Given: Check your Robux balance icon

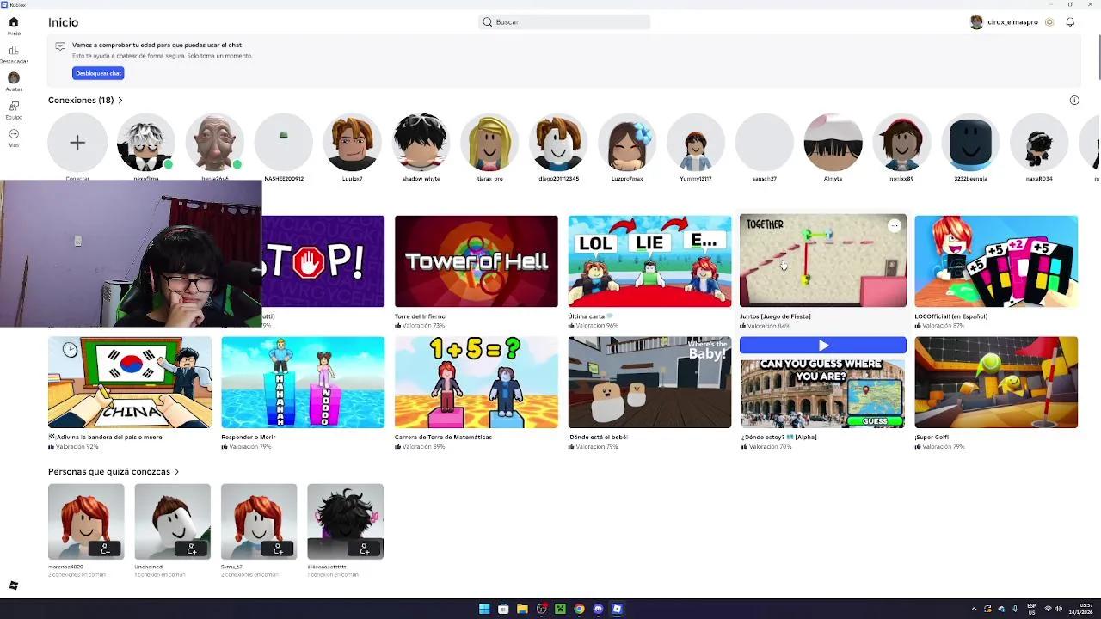Looking at the screenshot, I should pyautogui.click(x=1048, y=21).
